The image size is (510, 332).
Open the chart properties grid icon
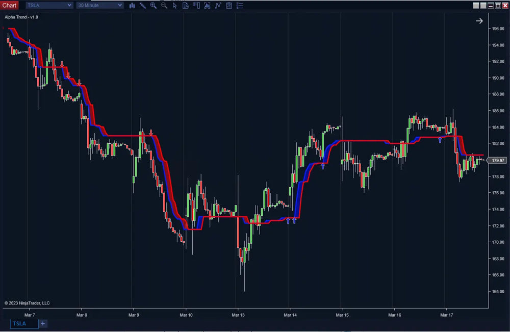[228, 6]
